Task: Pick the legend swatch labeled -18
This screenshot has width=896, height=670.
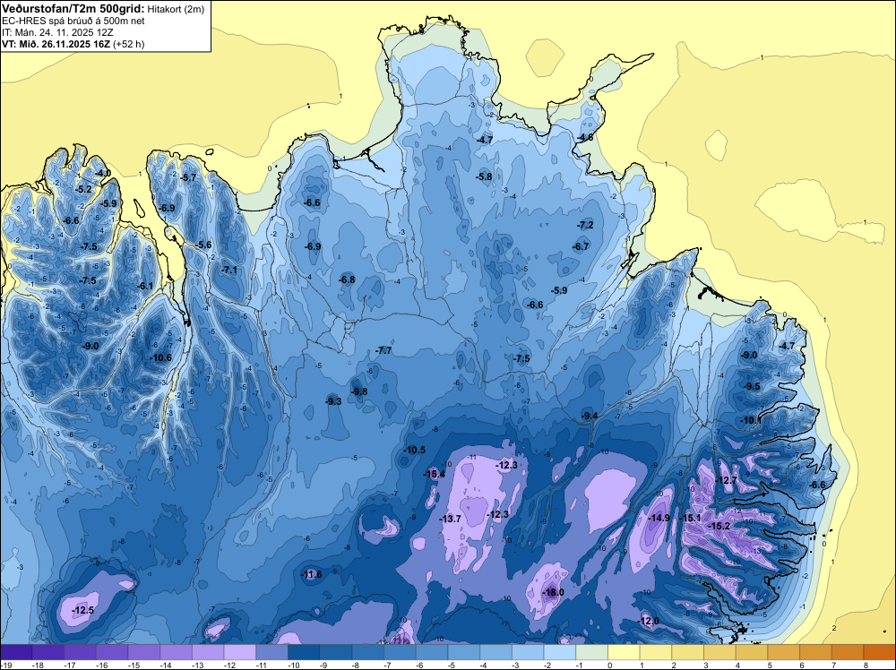Action: (x=48, y=652)
